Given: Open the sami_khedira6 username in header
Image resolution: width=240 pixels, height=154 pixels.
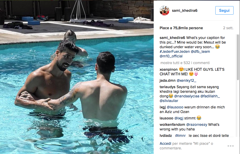Looking at the screenshot, I should [184, 11].
